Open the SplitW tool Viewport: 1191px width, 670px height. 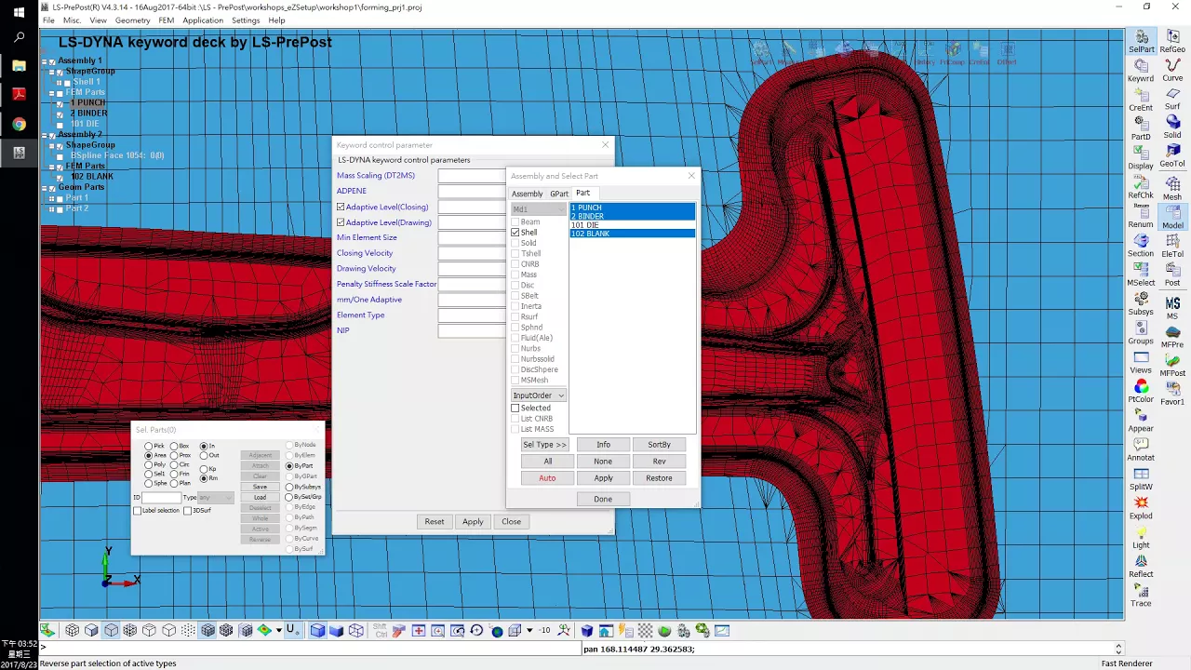(1141, 478)
